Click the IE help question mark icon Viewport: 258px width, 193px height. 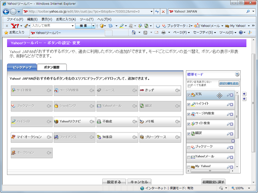pyautogui.click(x=241, y=32)
